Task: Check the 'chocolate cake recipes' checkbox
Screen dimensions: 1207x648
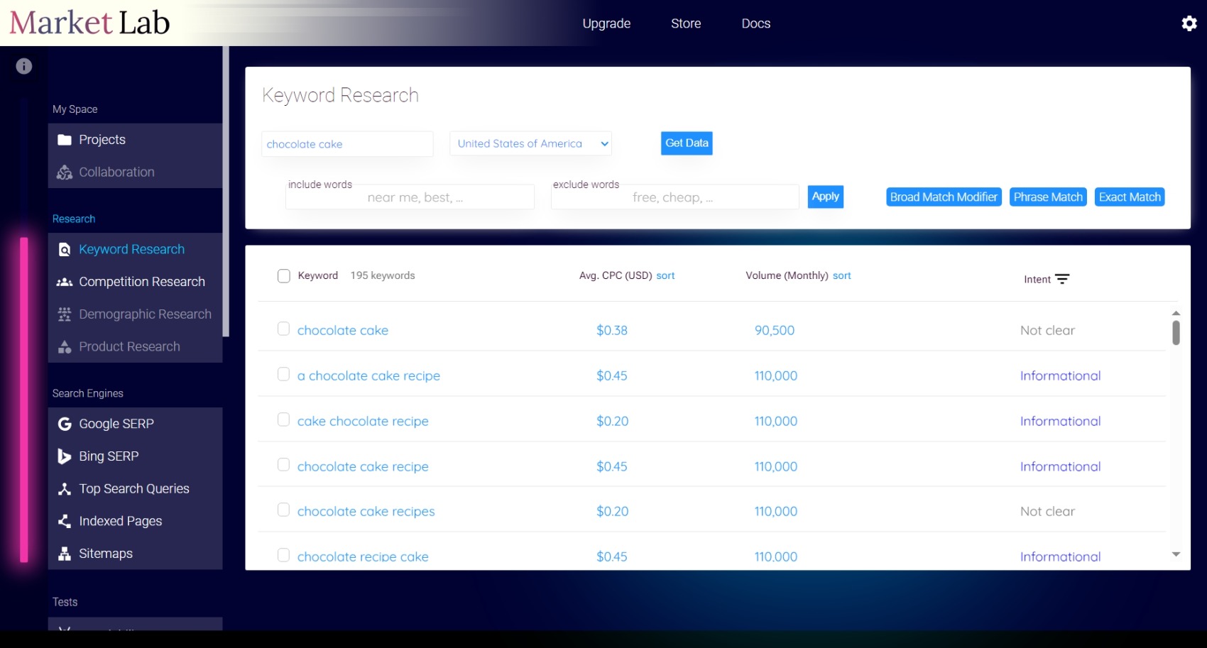Action: 283,510
